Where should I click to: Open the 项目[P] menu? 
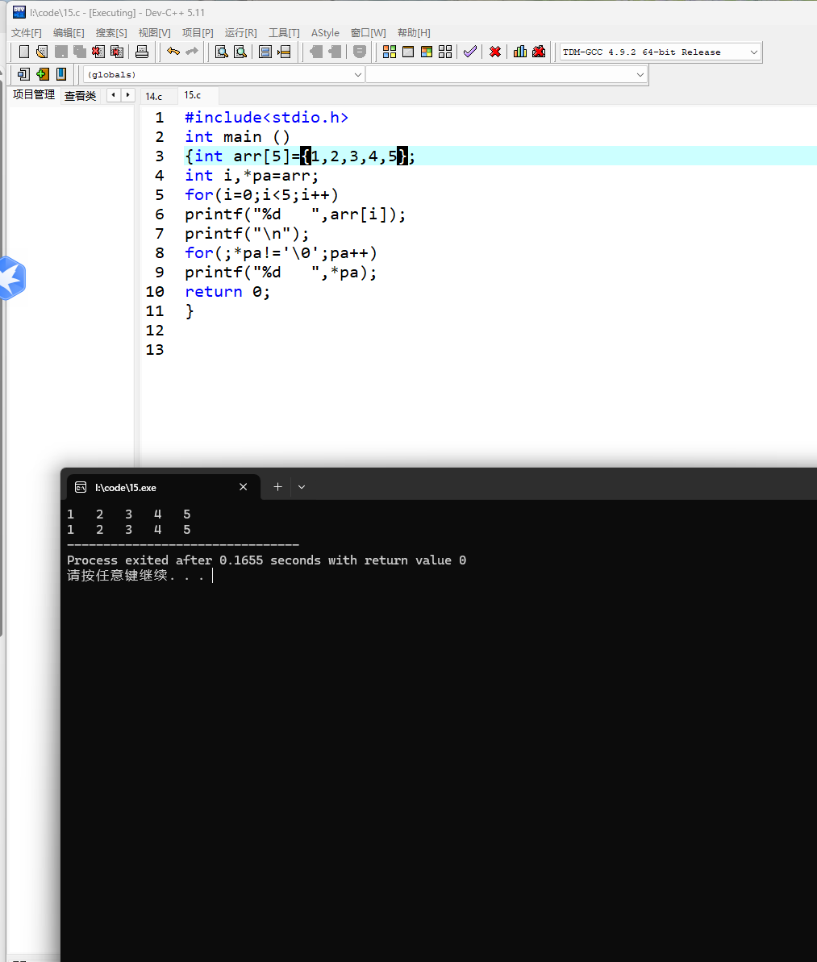tap(198, 33)
